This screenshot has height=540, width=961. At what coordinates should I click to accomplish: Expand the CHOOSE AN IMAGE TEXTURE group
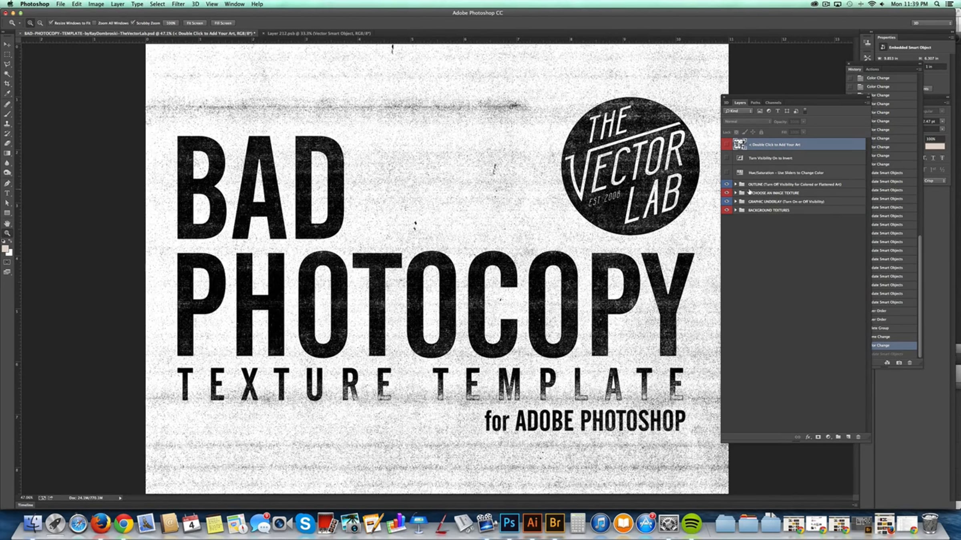tap(735, 193)
